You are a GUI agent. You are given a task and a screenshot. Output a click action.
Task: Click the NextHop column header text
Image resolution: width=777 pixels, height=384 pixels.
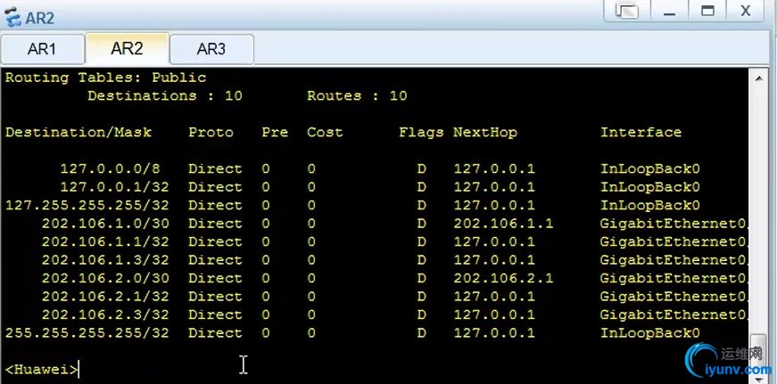click(x=484, y=132)
